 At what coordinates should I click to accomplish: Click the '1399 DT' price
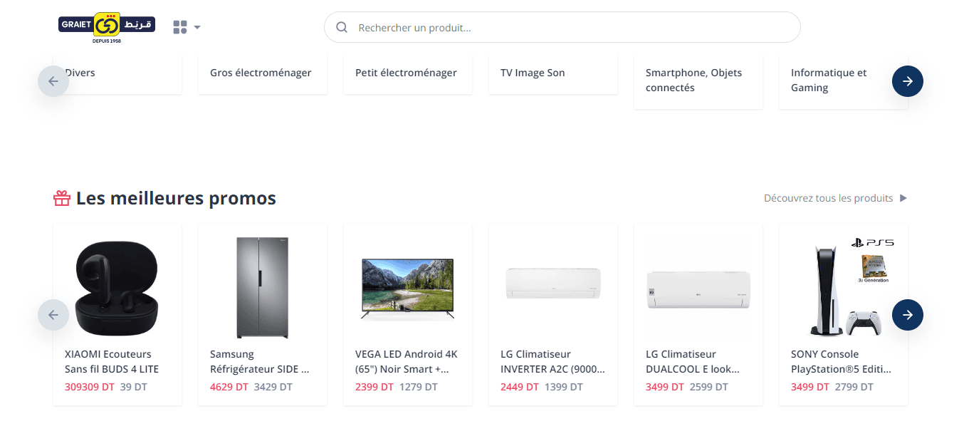coord(564,387)
